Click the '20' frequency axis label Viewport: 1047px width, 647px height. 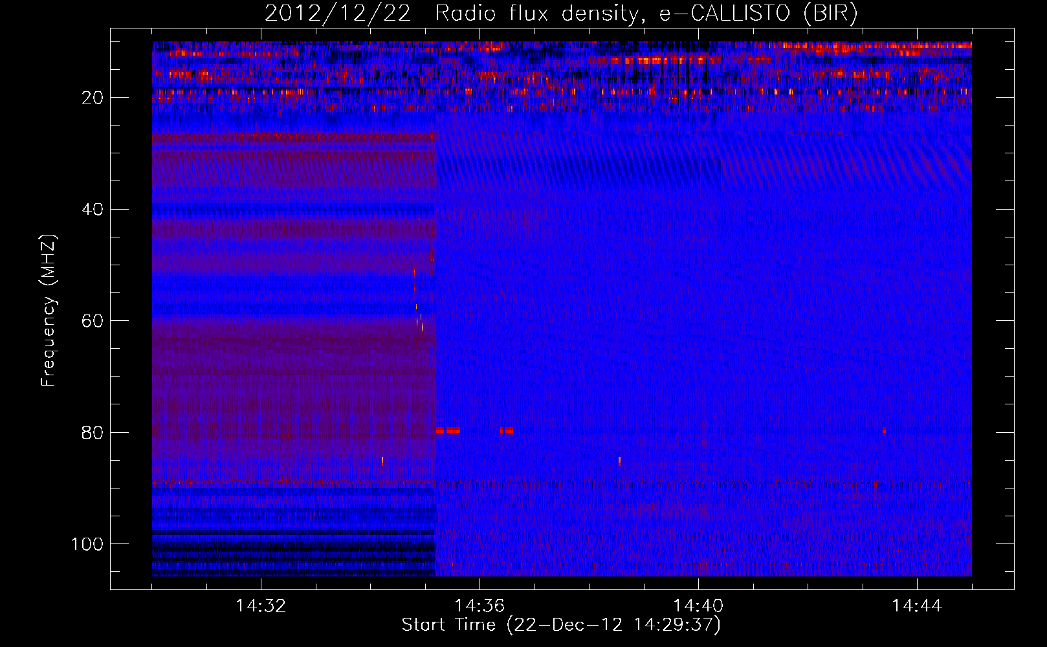pyautogui.click(x=93, y=98)
